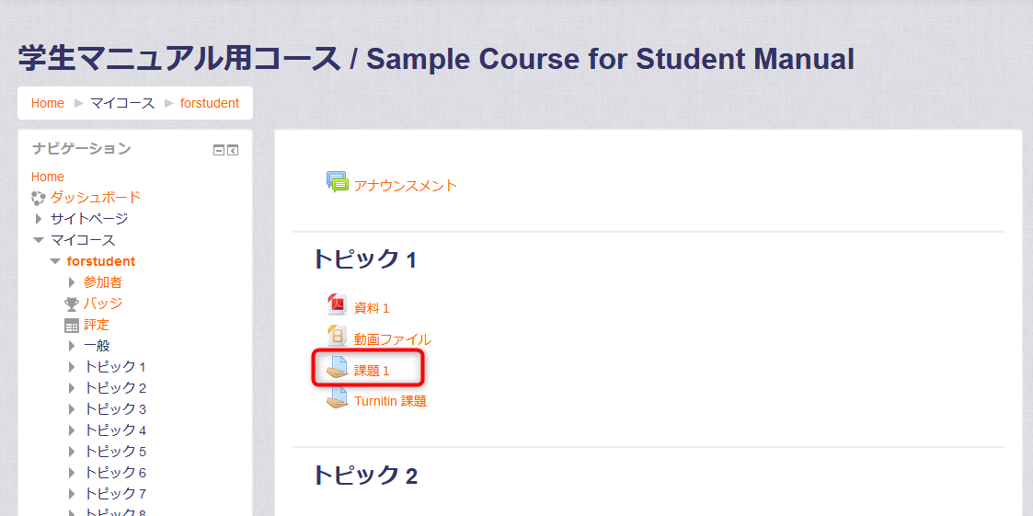Expand the サイトページ tree node
This screenshot has height=516, width=1033.
tap(39, 219)
